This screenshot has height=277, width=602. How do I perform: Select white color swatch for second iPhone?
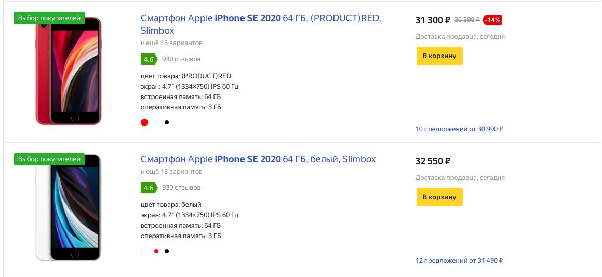pos(144,251)
